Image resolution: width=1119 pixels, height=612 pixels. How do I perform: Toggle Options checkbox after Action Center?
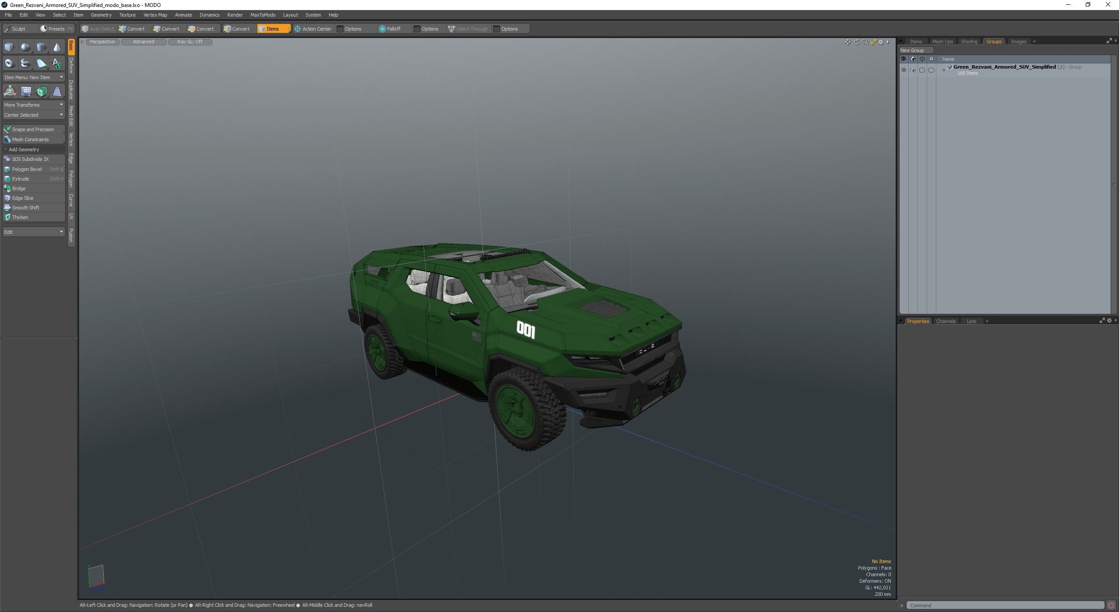(340, 29)
